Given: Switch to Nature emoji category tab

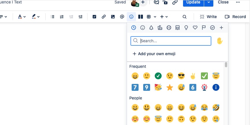Looking at the screenshot, I should [151, 28].
